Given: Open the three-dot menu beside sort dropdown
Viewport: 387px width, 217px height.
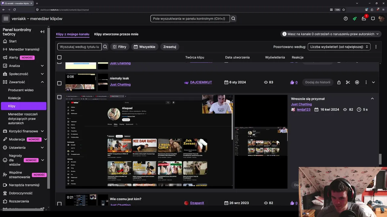Looking at the screenshot, I should pyautogui.click(x=376, y=47).
